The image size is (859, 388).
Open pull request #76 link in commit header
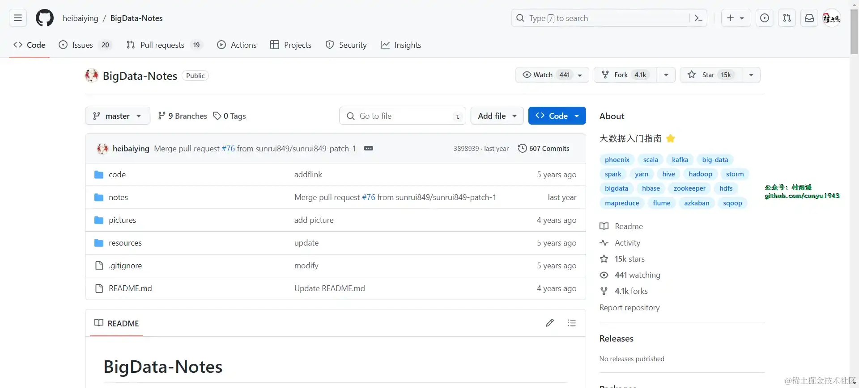click(228, 149)
